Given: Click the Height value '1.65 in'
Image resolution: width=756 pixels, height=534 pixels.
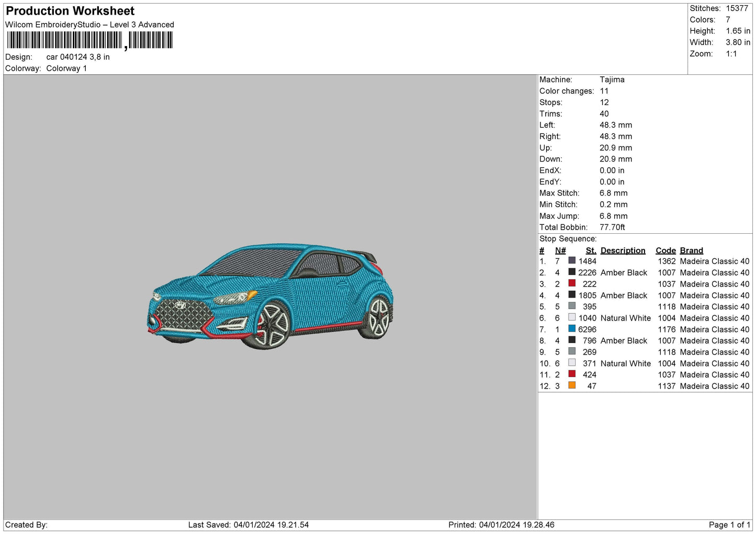Looking at the screenshot, I should tap(738, 31).
